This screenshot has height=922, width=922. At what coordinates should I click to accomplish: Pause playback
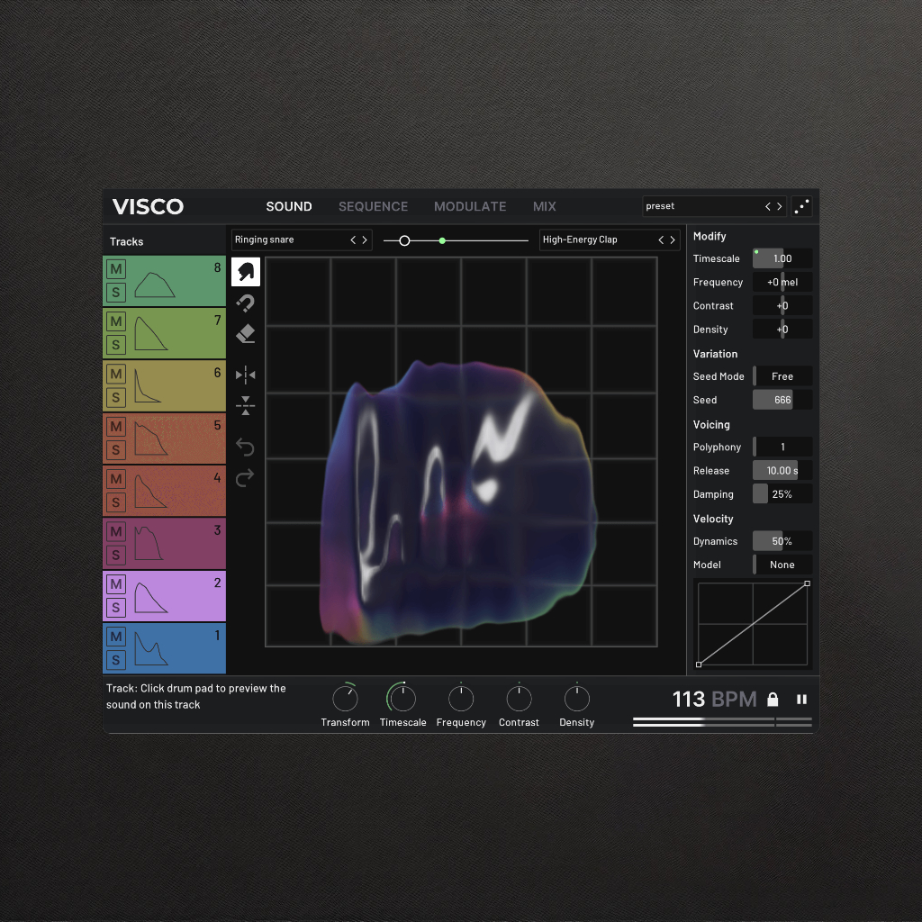[801, 700]
